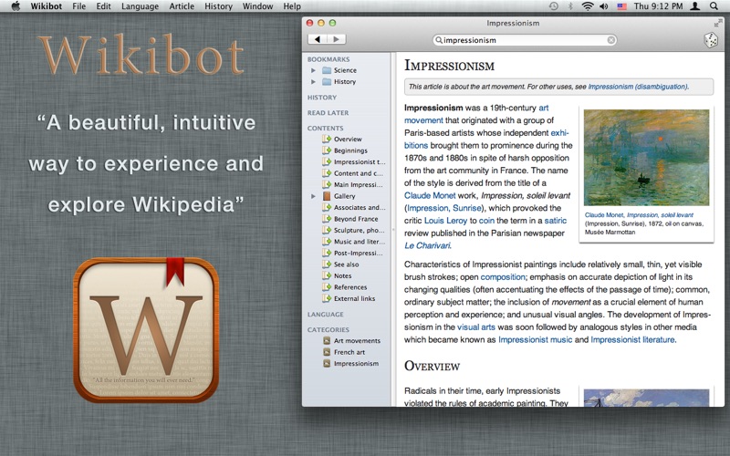Go back with the left arrow button
This screenshot has height=456, width=730.
coord(318,39)
